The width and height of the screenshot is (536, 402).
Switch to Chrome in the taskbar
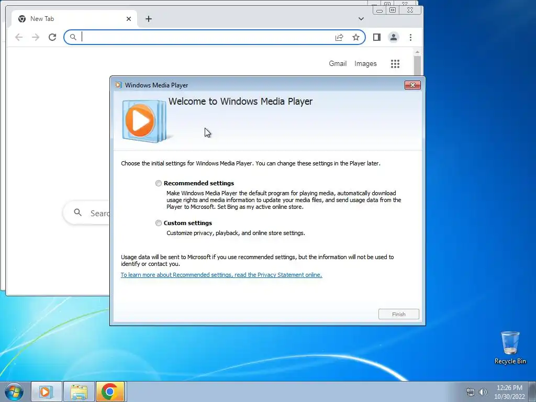(110, 392)
